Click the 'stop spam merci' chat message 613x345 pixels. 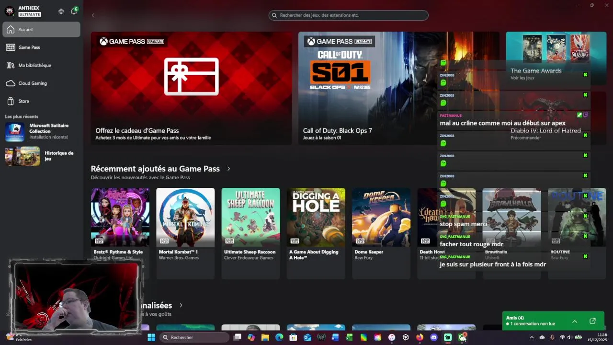click(x=464, y=224)
